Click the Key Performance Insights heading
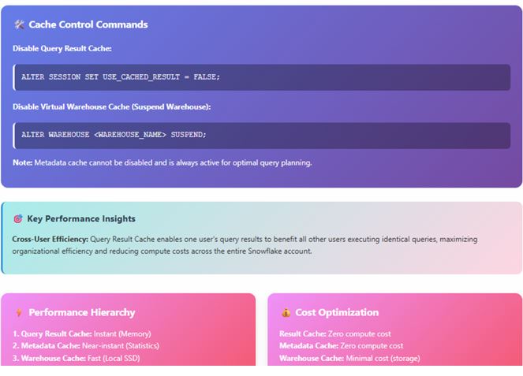The height and width of the screenshot is (376, 523). [x=81, y=219]
